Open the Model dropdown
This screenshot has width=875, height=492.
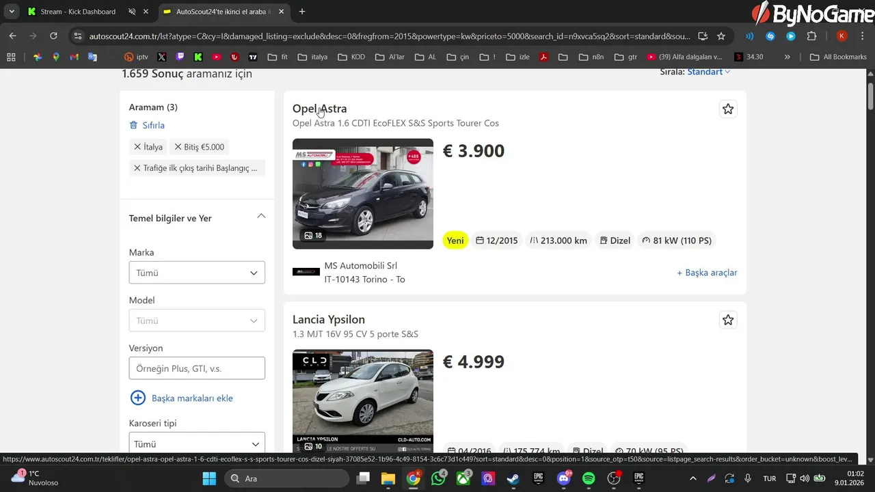(197, 320)
